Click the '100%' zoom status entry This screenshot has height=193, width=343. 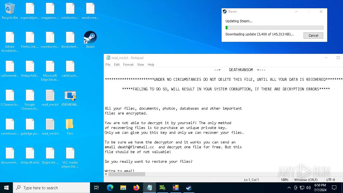(x=285, y=180)
